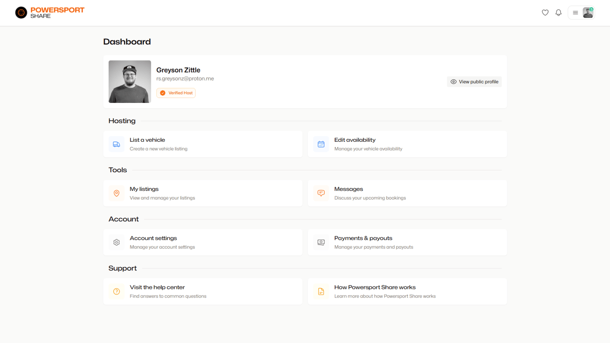Select the Payments & payouts card icon
Screen dimensions: 610x343
point(321,242)
